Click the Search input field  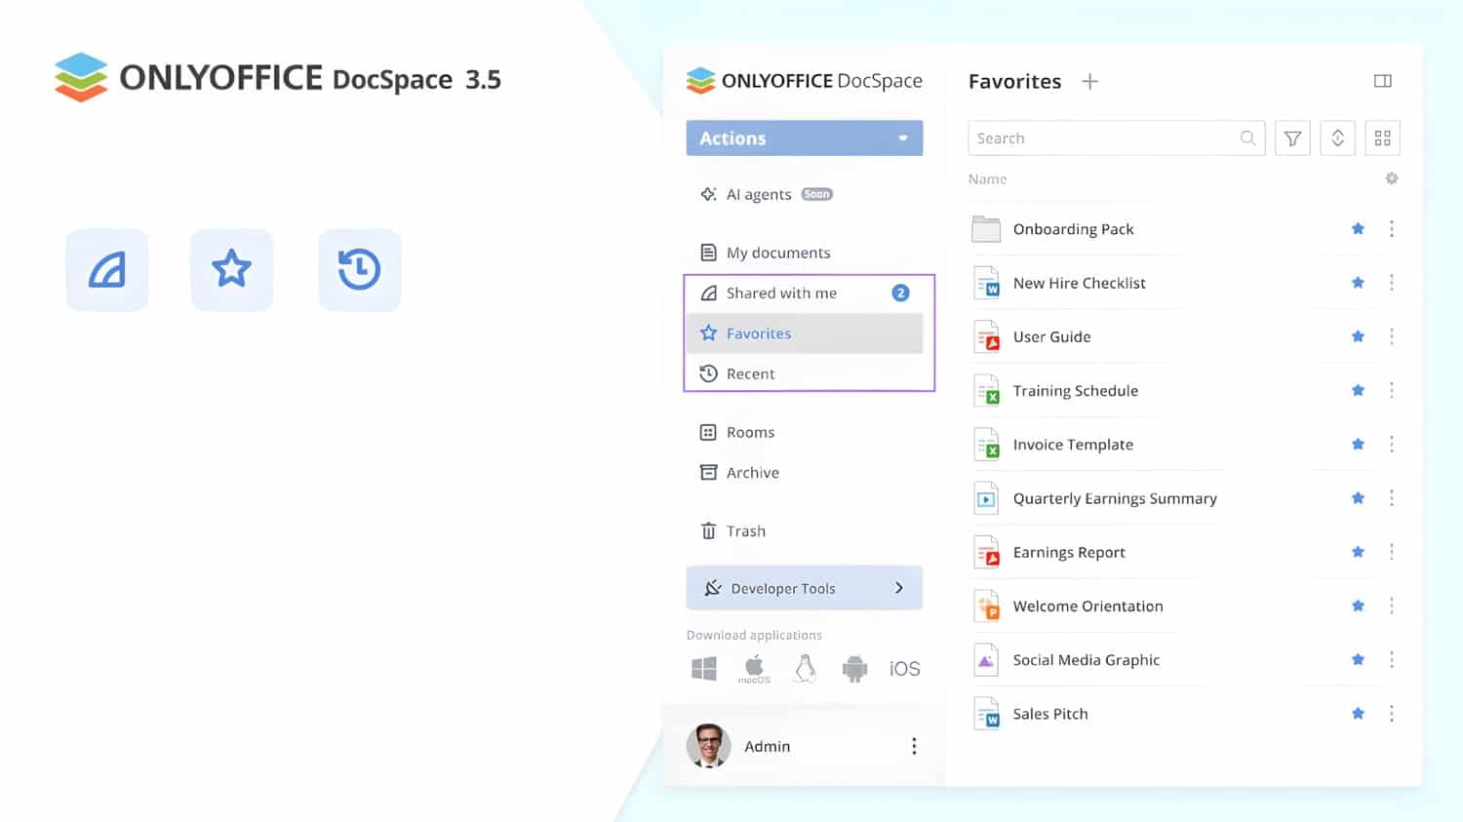pyautogui.click(x=1102, y=138)
